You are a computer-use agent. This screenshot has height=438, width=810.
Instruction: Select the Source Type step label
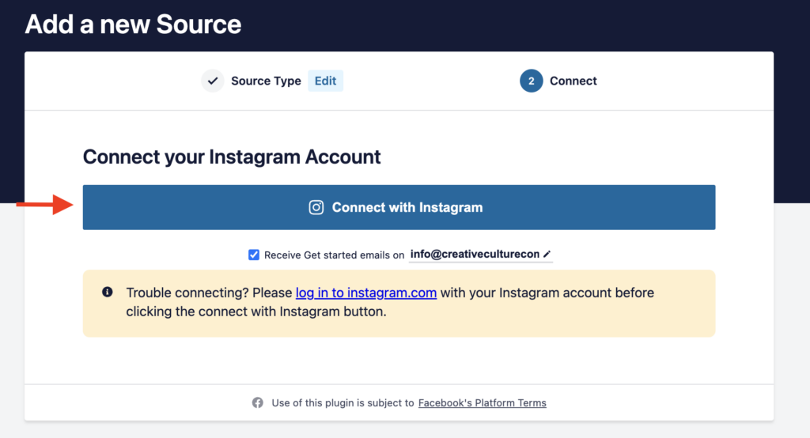click(x=266, y=81)
